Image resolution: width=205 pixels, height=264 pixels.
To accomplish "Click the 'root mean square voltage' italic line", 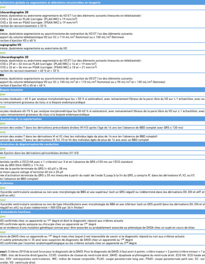I will 32,172.
